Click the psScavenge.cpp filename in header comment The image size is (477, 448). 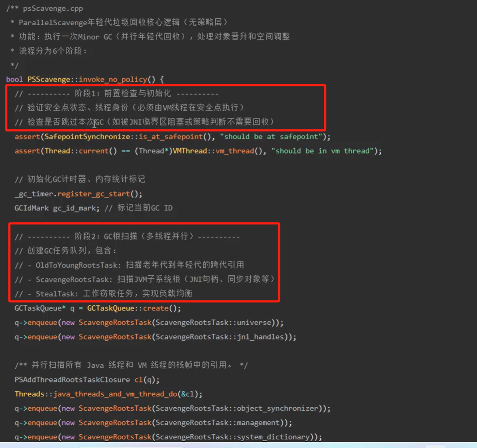click(x=53, y=8)
